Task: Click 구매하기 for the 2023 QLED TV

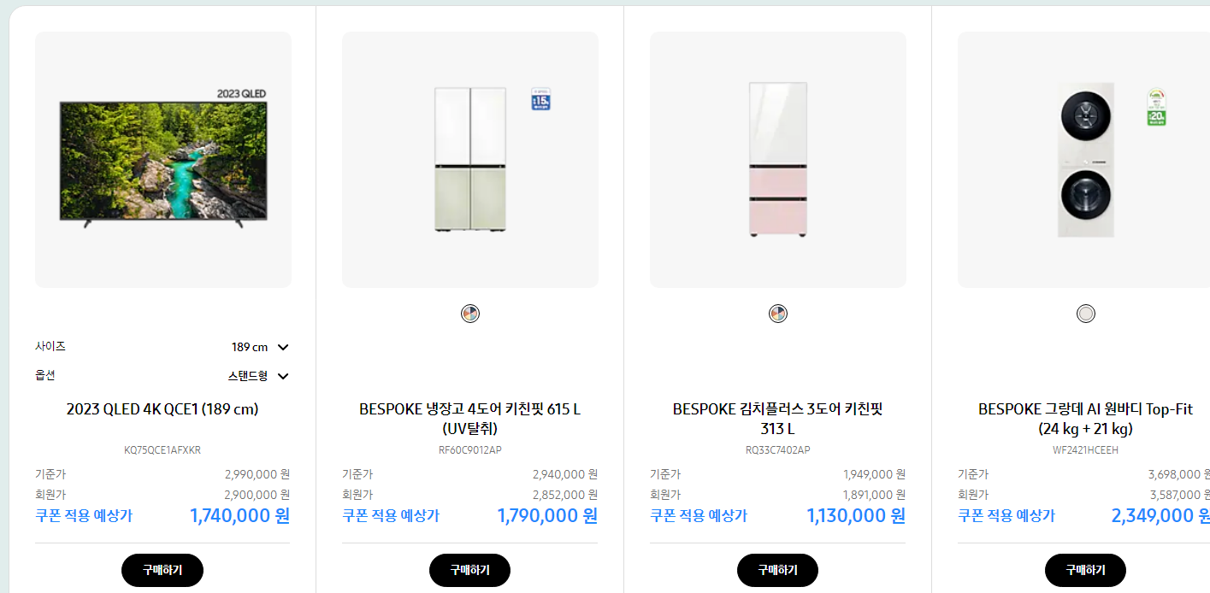Action: pos(162,570)
